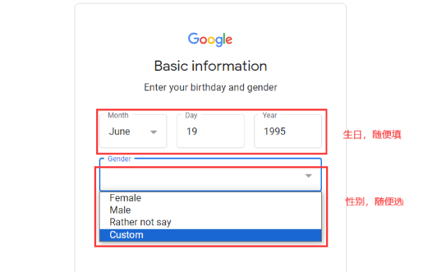Click the Basic information heading
Viewport: 432px width, 272px height.
(210, 66)
